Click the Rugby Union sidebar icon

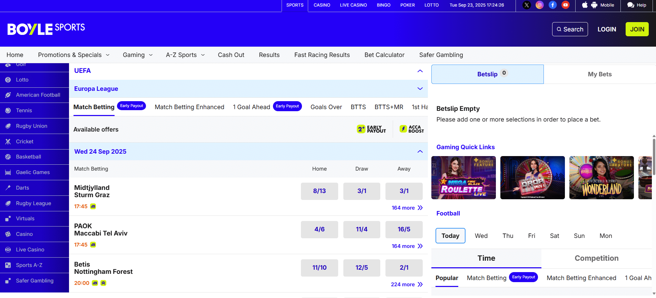click(x=8, y=126)
